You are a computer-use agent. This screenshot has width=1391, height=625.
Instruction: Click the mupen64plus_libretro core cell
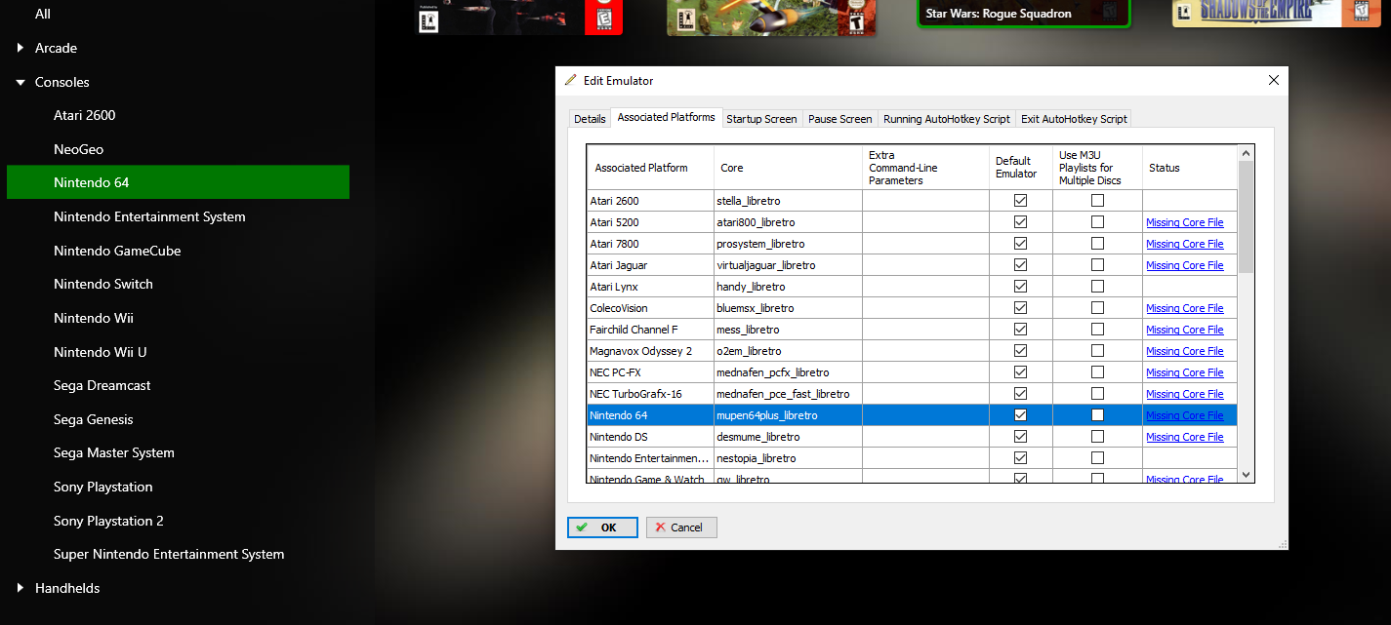[788, 415]
